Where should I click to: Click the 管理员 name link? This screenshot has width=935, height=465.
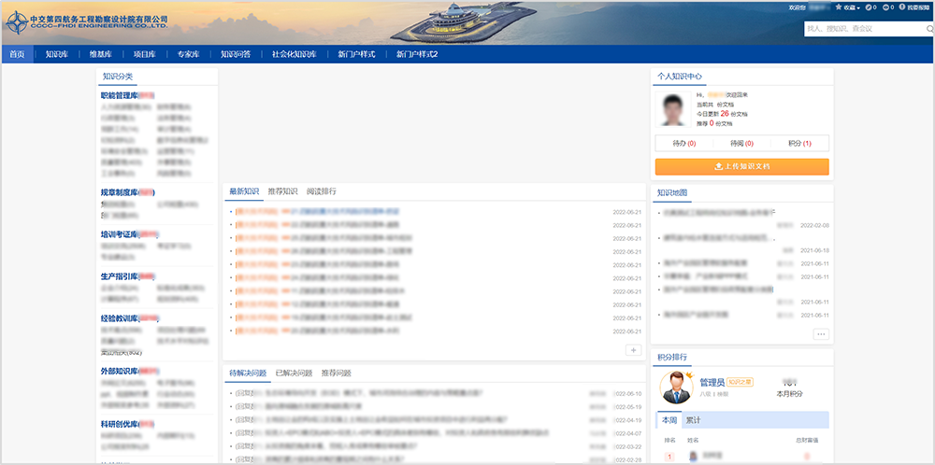(x=712, y=382)
